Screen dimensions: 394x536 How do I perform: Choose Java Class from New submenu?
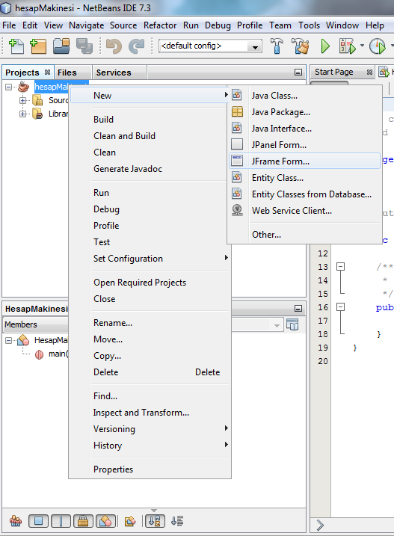pyautogui.click(x=304, y=96)
